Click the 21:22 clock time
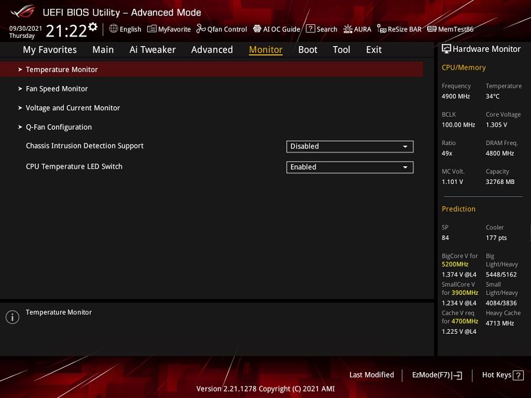Image resolution: width=531 pixels, height=398 pixels. coord(66,31)
